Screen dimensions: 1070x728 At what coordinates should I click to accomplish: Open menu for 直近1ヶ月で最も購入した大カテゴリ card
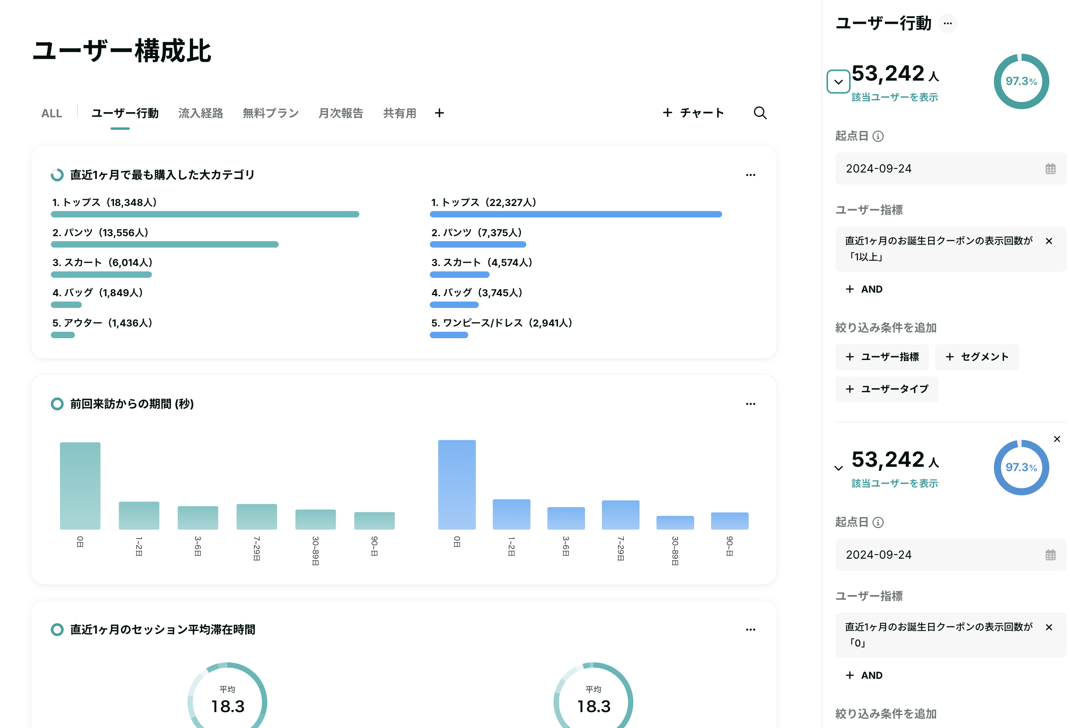[750, 175]
